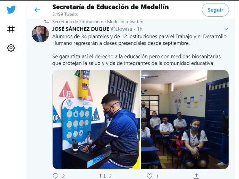Image resolution: width=239 pixels, height=179 pixels.
Task: Click 'Secretaría de Educación de Medellín retwitteó' label
Action: tap(98, 22)
